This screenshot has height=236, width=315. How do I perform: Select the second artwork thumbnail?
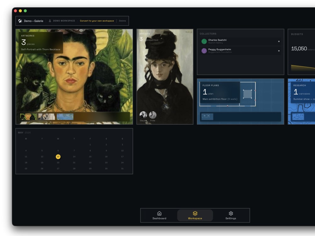tap(47, 117)
